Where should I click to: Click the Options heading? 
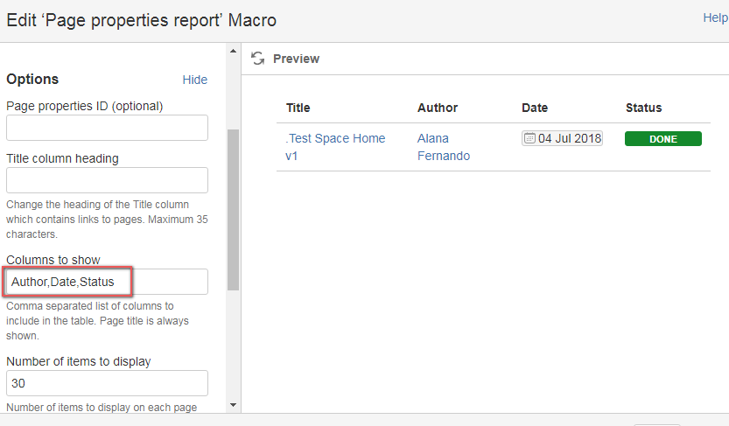pyautogui.click(x=32, y=79)
